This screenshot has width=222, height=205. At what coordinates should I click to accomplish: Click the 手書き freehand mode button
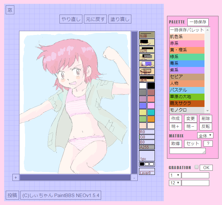[x=147, y=71]
